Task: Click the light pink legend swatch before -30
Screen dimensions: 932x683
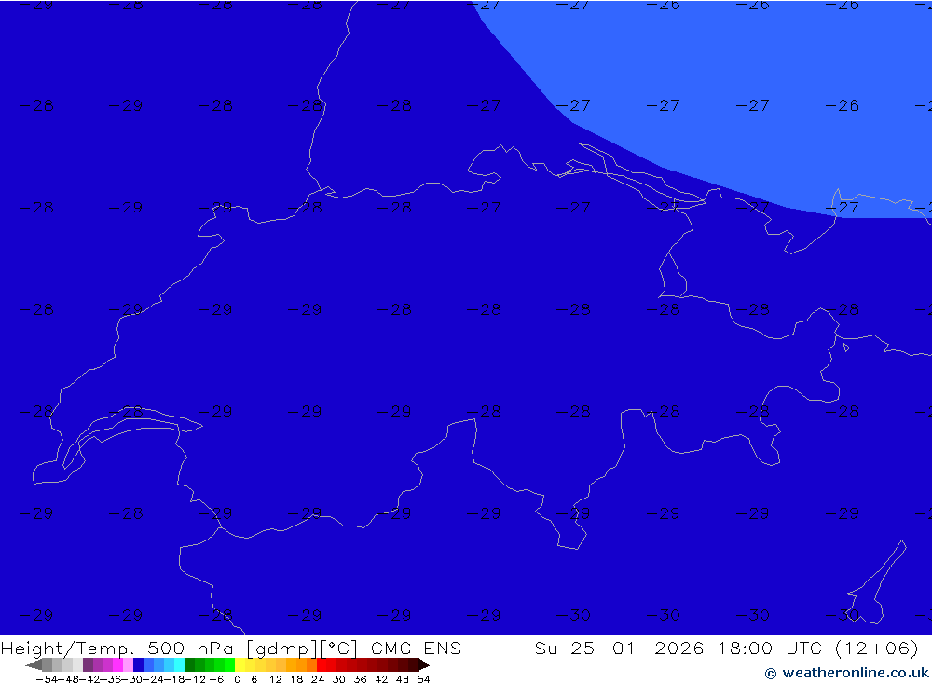Action: tap(128, 664)
